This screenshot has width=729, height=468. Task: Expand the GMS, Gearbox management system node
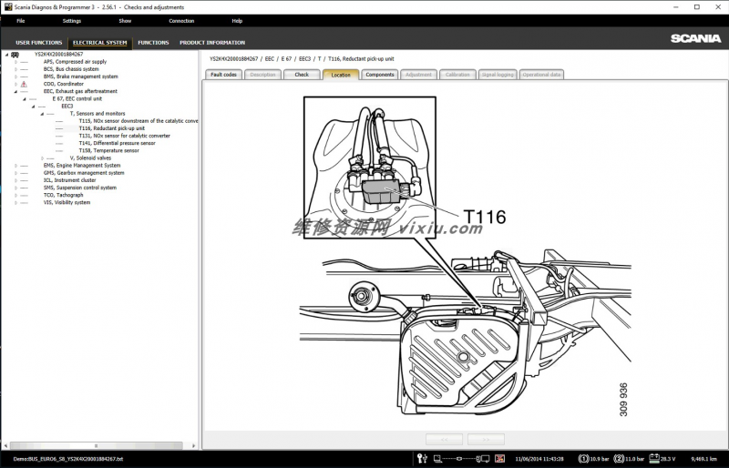point(15,173)
